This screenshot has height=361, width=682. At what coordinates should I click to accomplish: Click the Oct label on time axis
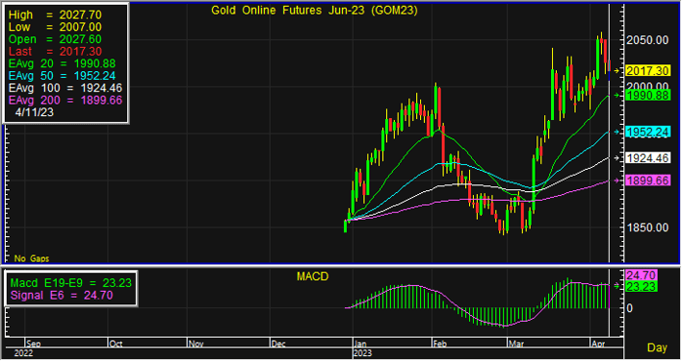(x=115, y=343)
